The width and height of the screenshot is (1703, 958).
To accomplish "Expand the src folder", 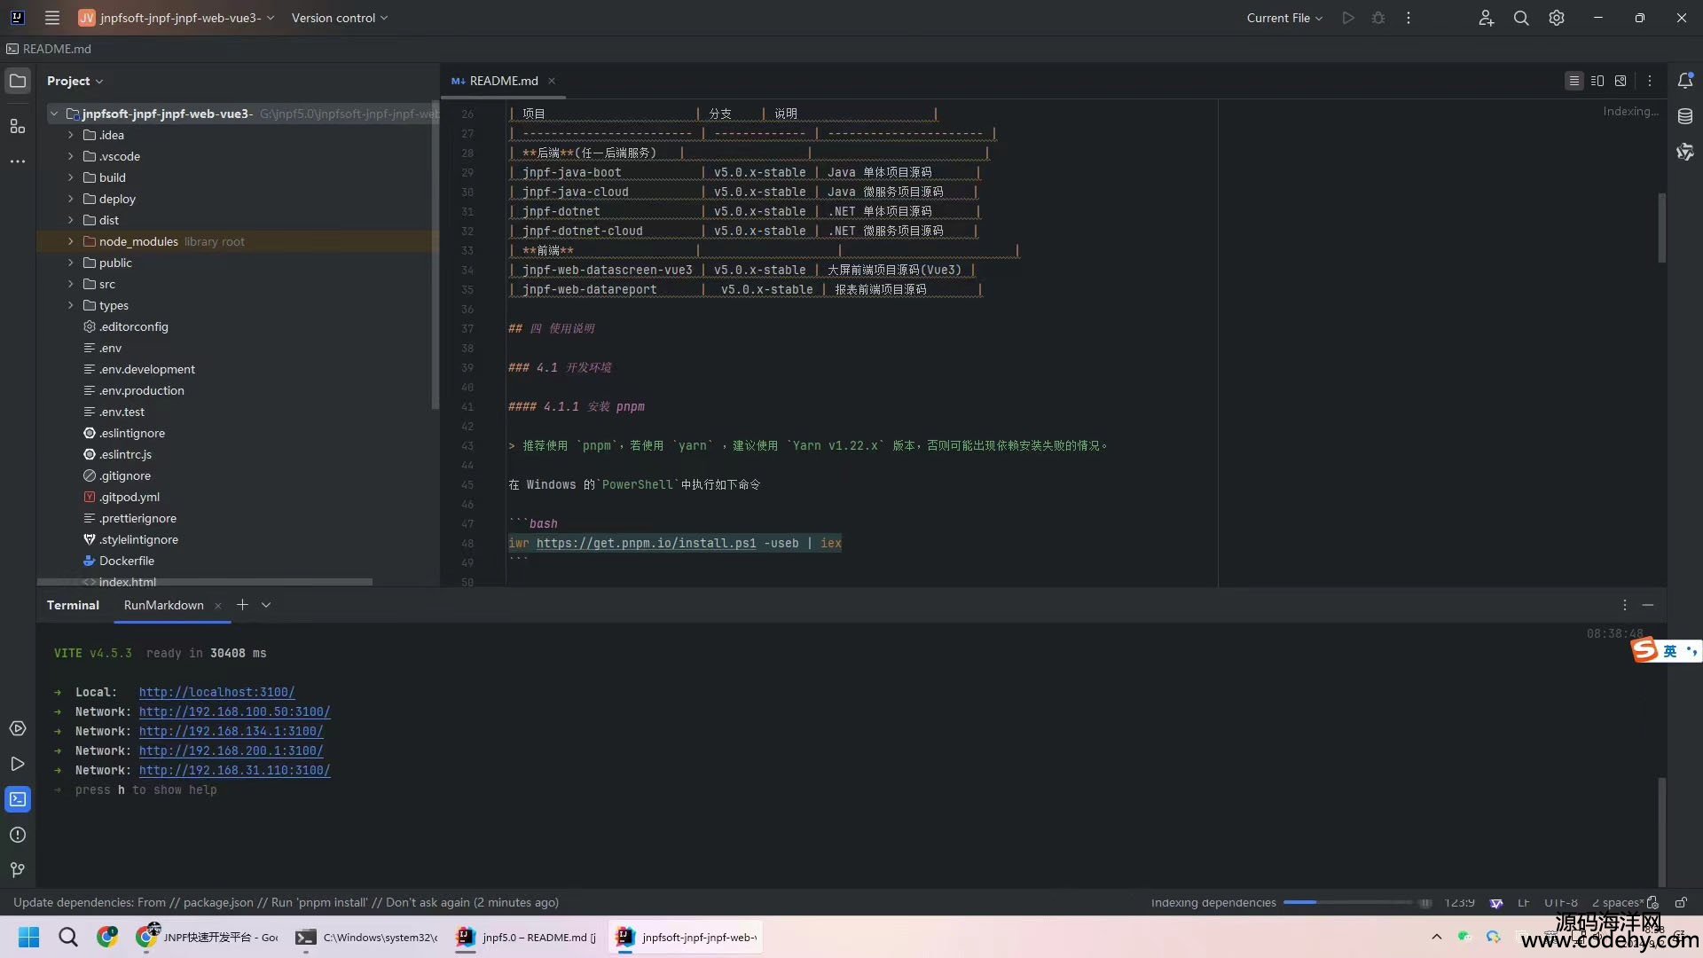I will [71, 284].
